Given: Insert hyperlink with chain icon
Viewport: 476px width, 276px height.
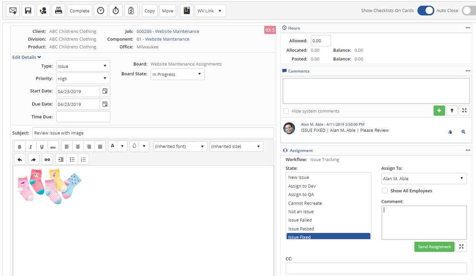Looking at the screenshot, I should click(x=47, y=159).
